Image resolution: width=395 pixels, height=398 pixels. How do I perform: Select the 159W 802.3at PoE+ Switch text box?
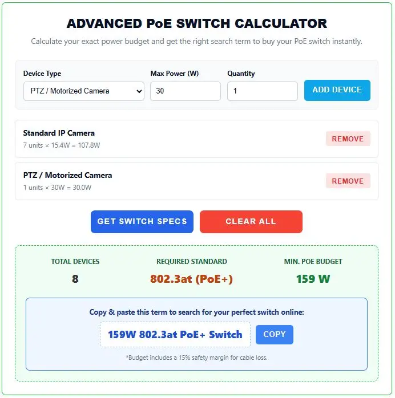point(175,335)
